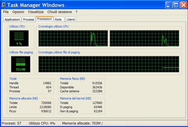Click the Memoria allocata (KB) heading
The image size is (188, 127).
24,98
